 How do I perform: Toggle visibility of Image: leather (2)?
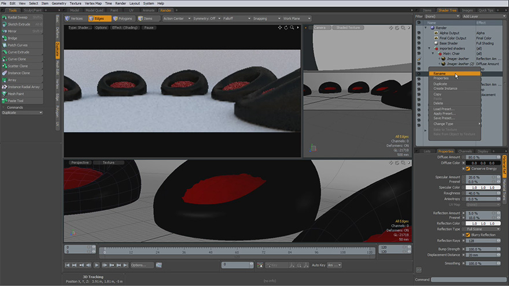(419, 64)
